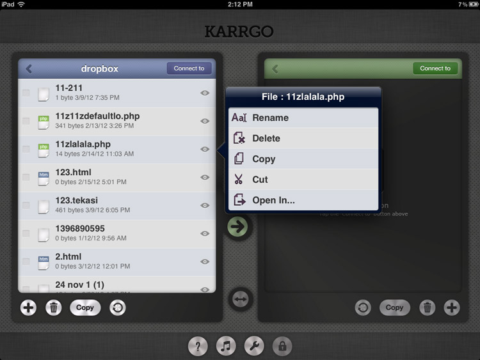Screen dimensions: 480x360
Task: Check the box next to 2.html
Action: (x=26, y=262)
